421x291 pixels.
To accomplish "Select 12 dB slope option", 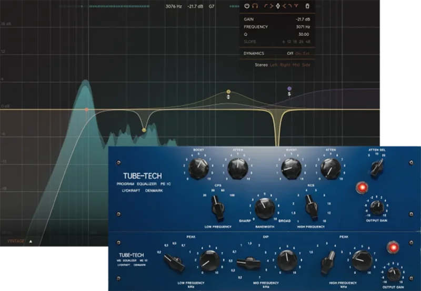I will point(289,42).
